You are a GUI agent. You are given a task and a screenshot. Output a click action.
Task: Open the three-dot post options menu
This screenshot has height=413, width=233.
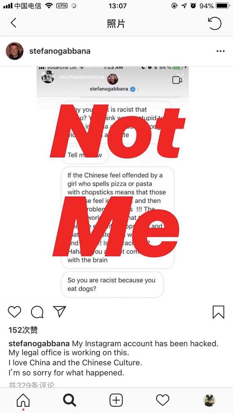click(x=220, y=51)
